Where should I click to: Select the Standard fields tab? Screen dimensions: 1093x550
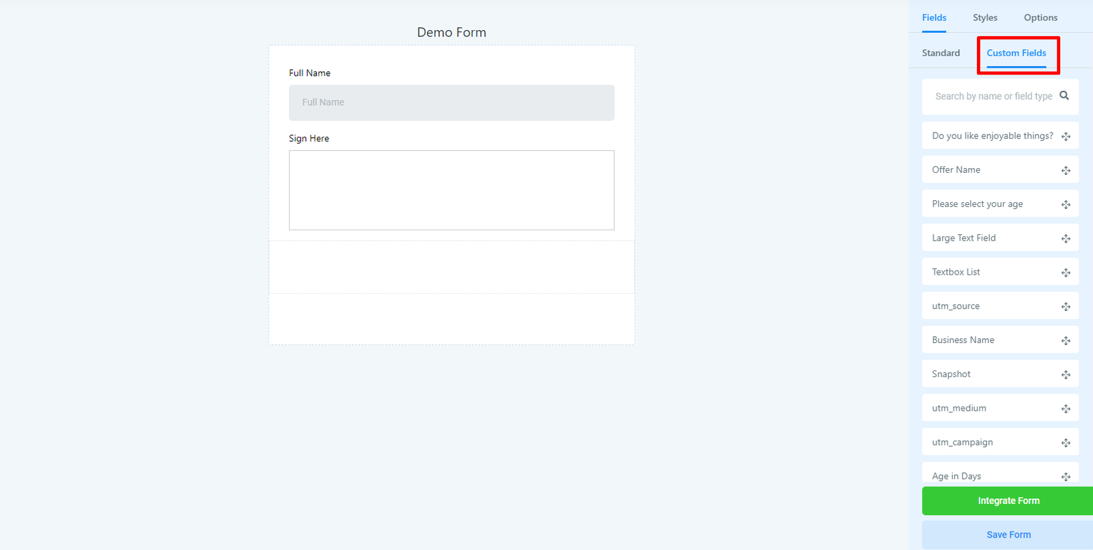pos(941,53)
